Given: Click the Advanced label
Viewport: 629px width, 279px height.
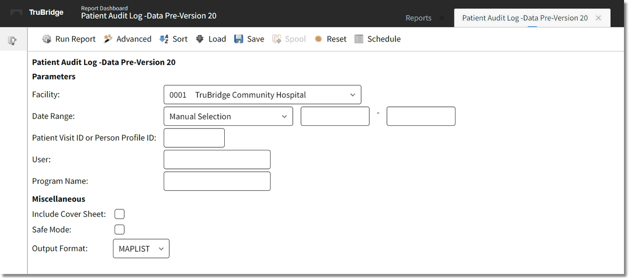Looking at the screenshot, I should [x=134, y=39].
